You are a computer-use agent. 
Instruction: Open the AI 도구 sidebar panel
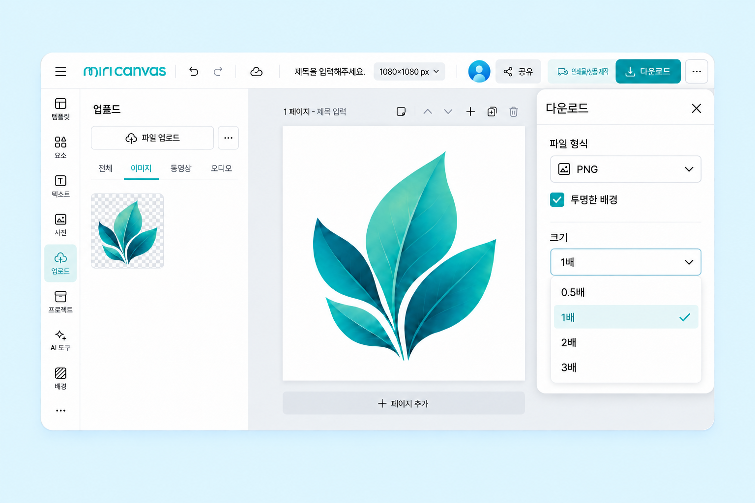[x=60, y=340]
